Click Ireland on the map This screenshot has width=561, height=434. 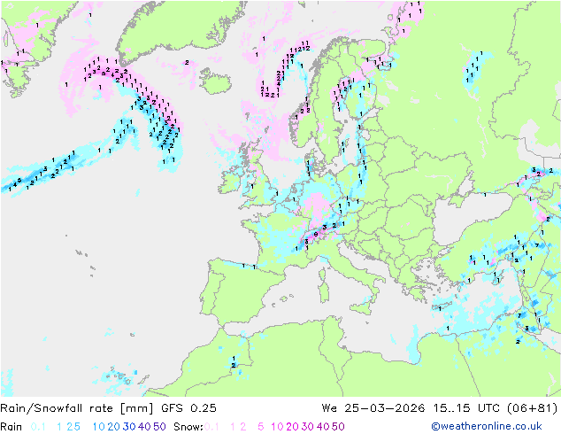(230, 182)
